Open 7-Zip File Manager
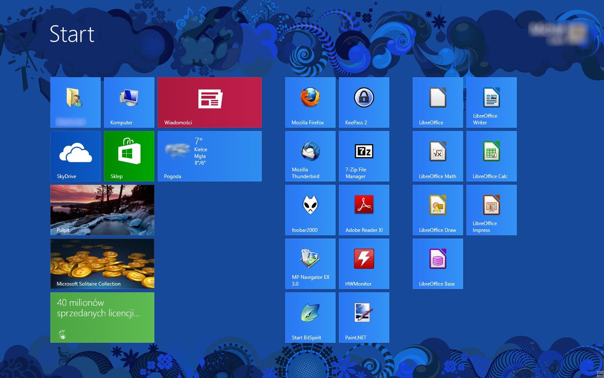This screenshot has width=604, height=378. [x=364, y=156]
